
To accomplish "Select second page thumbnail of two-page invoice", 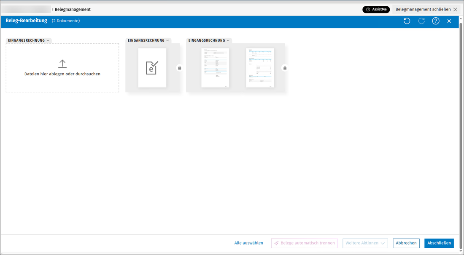I will (x=260, y=68).
